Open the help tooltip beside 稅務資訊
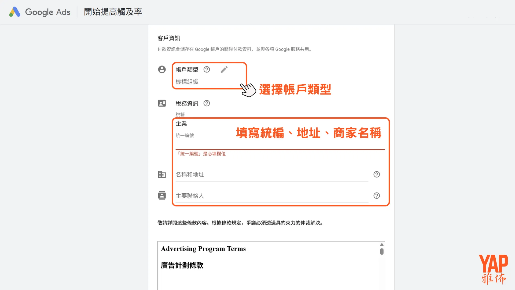 click(x=207, y=103)
